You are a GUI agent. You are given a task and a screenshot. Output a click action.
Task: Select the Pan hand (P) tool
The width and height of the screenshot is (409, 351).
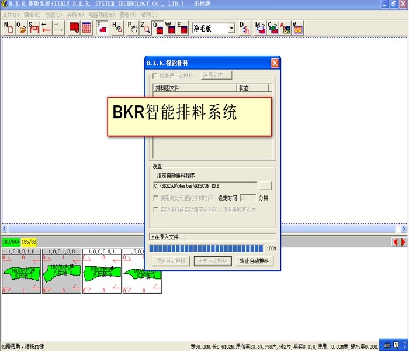click(x=133, y=27)
